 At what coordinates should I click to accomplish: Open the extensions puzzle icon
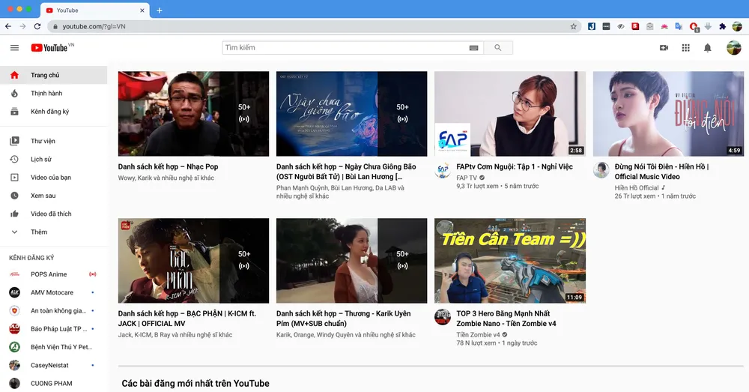tap(722, 26)
